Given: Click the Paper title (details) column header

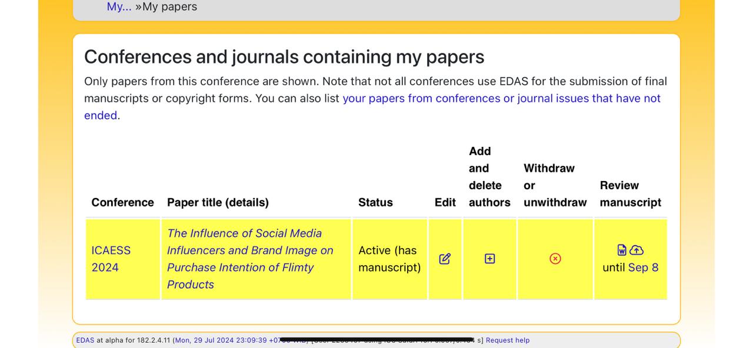Looking at the screenshot, I should click(x=218, y=202).
